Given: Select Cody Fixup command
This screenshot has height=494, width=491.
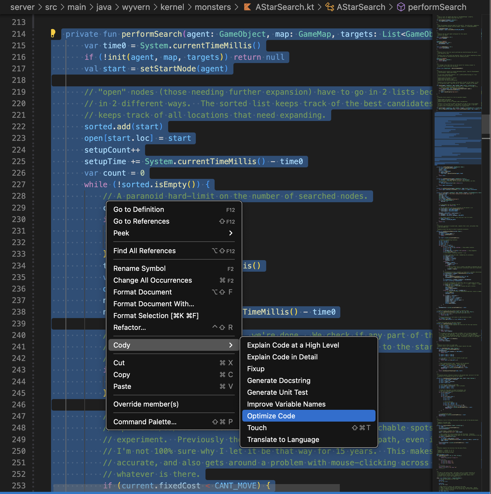Looking at the screenshot, I should click(x=309, y=369).
